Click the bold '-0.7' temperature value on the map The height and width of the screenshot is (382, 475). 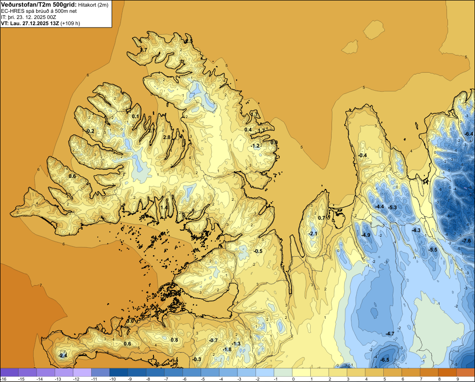pos(213,340)
